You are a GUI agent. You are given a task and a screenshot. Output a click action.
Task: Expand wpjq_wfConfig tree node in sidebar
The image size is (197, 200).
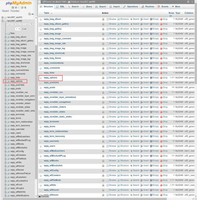[5, 151]
